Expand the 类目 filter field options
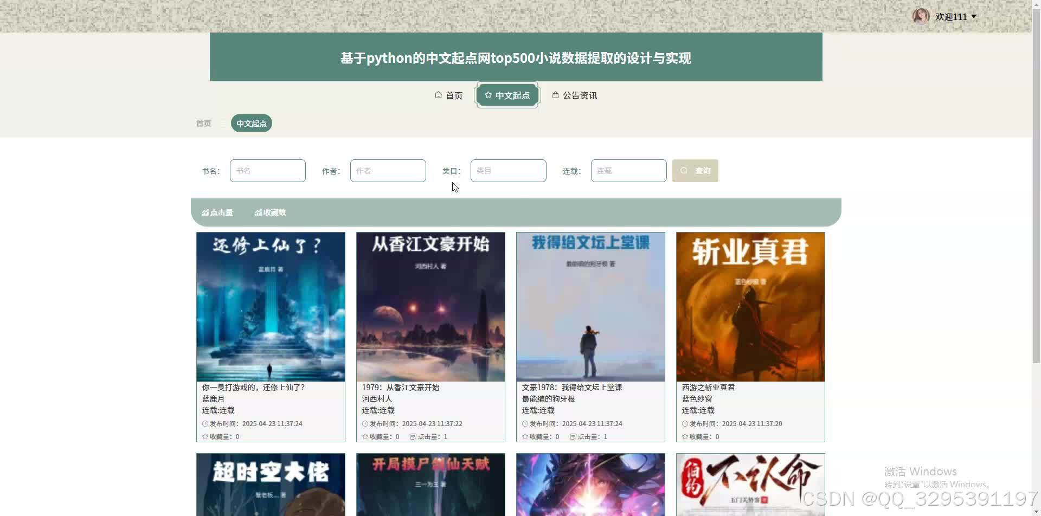 coord(508,170)
